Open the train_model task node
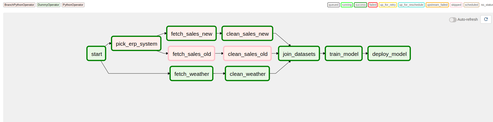Screen dimensions: 493x122 pos(344,54)
